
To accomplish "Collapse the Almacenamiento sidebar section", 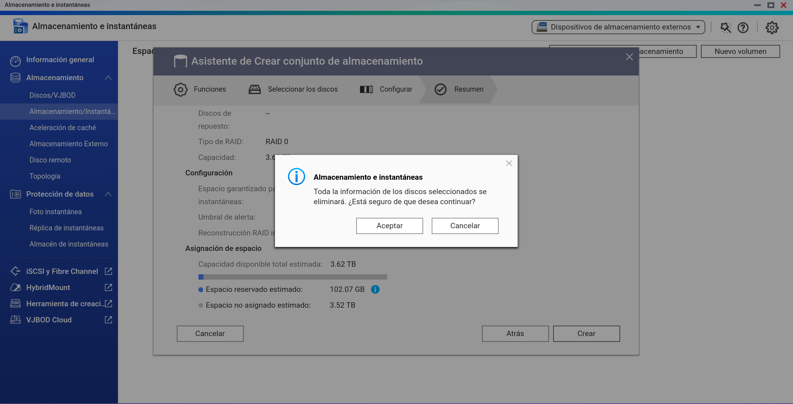I will [108, 78].
